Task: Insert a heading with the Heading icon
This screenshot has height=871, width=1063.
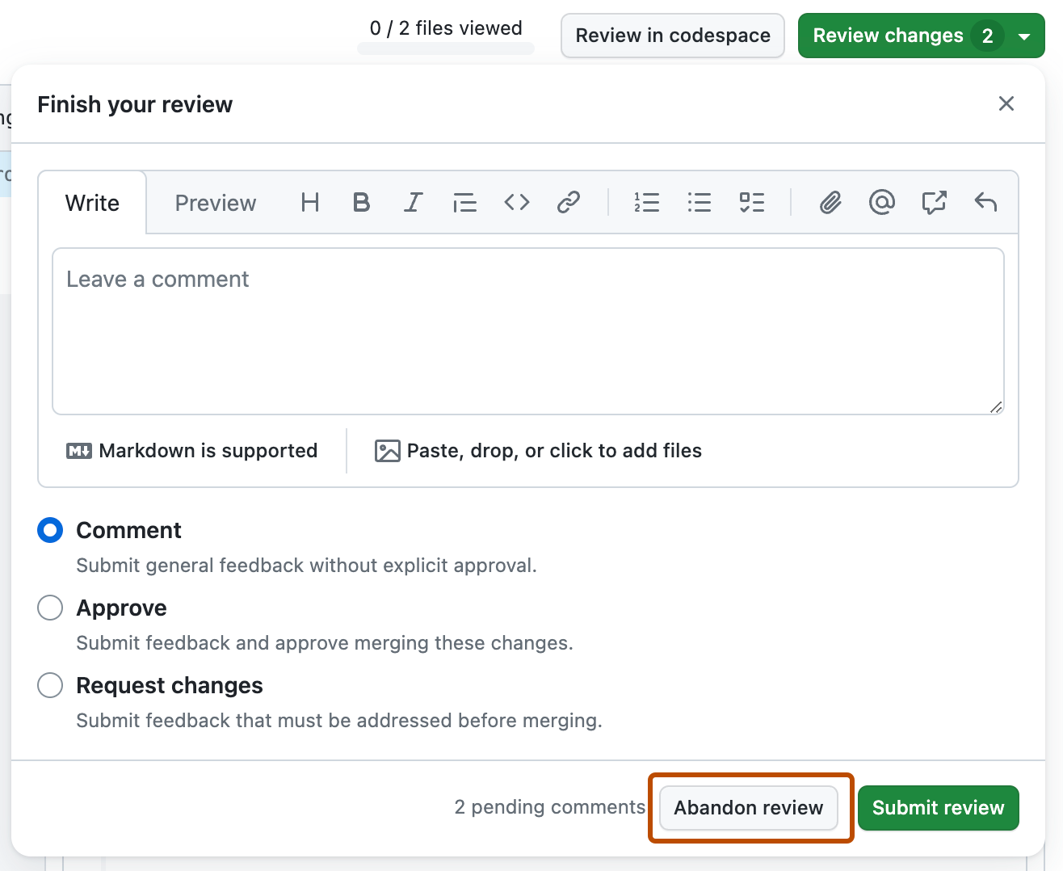Action: [x=309, y=202]
